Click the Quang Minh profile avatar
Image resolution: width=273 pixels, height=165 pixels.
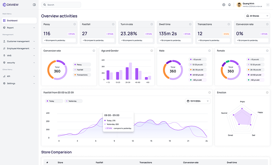point(239,5)
